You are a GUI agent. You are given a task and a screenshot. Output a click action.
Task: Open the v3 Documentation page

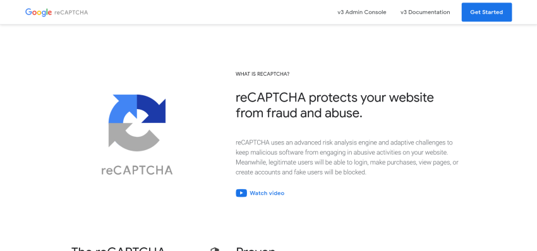[425, 13]
